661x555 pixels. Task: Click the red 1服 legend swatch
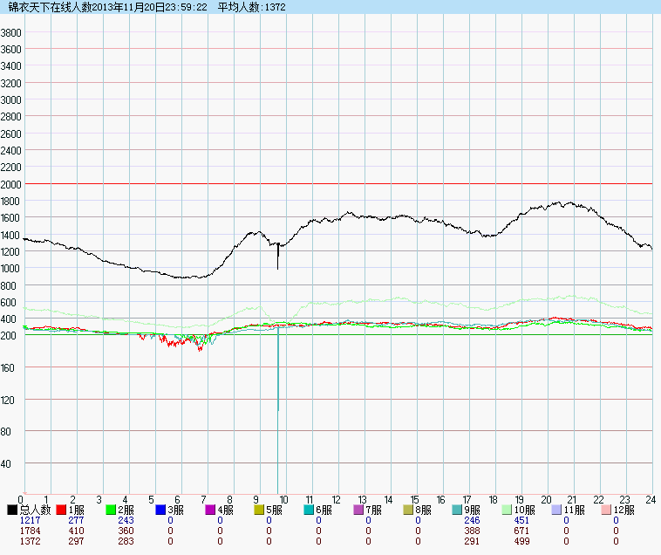pos(61,510)
